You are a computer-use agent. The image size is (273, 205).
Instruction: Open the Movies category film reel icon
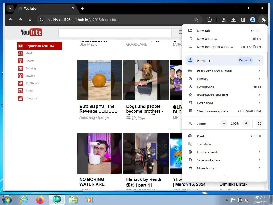tap(21, 76)
